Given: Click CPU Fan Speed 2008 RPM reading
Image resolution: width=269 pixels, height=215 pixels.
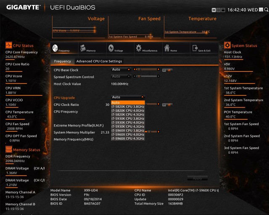Looking at the screenshot, I should (15, 128).
